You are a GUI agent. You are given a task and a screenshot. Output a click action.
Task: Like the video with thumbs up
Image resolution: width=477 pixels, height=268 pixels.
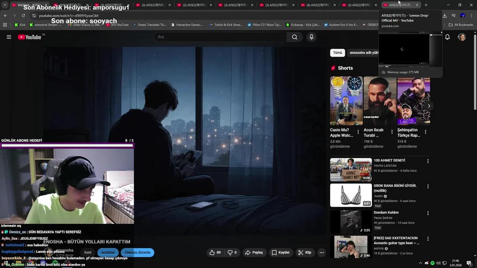[x=215, y=252]
